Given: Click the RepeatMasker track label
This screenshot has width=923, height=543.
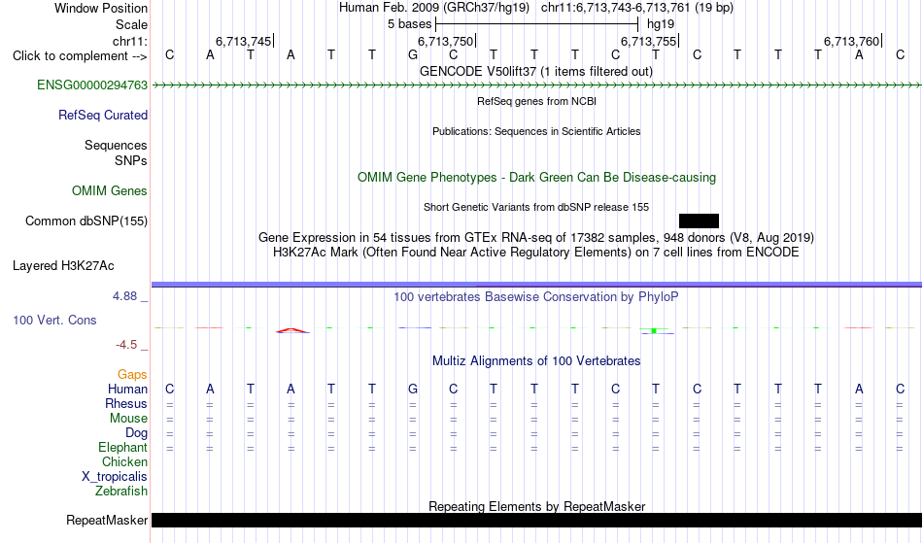Looking at the screenshot, I should [107, 520].
